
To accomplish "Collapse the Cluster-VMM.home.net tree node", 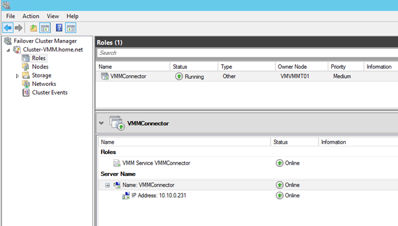I will click(8, 50).
